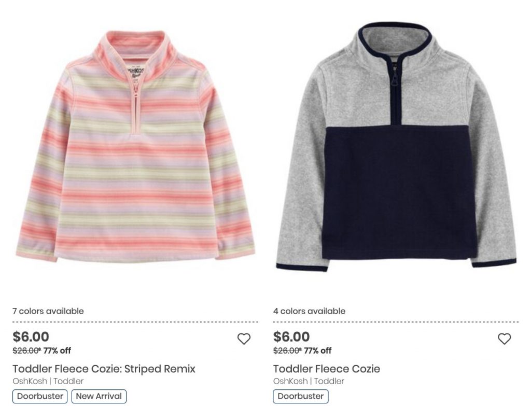Open the Toddler Fleece Cozie product title

(x=327, y=369)
